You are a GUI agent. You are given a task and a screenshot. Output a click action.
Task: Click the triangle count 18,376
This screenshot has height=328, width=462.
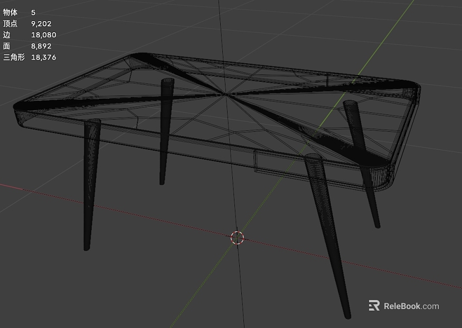[44, 57]
